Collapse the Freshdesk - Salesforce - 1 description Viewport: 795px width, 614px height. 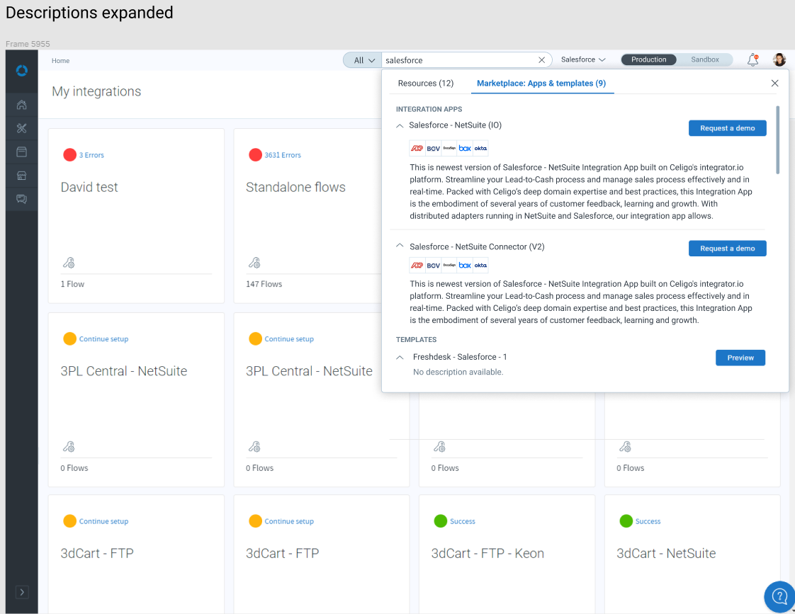click(400, 358)
